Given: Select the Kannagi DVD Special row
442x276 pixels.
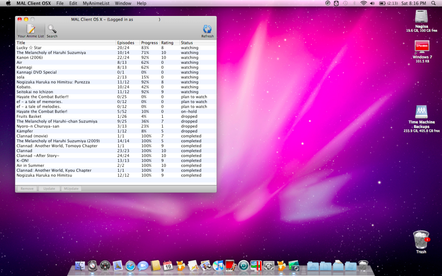Looking at the screenshot, I should click(116, 72).
